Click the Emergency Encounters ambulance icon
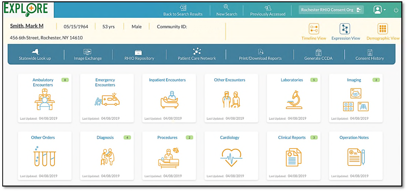The height and width of the screenshot is (192, 407). pyautogui.click(x=107, y=100)
